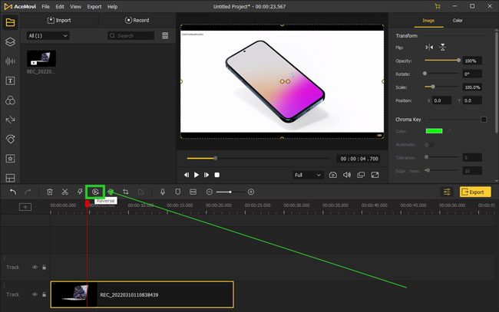The image size is (499, 312).
Task: Add a marker with the shield icon
Action: [x=178, y=192]
